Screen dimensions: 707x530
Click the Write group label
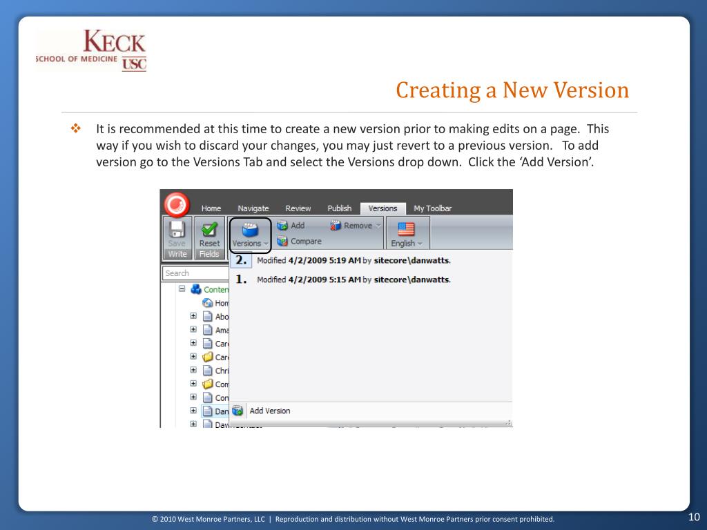coord(177,254)
